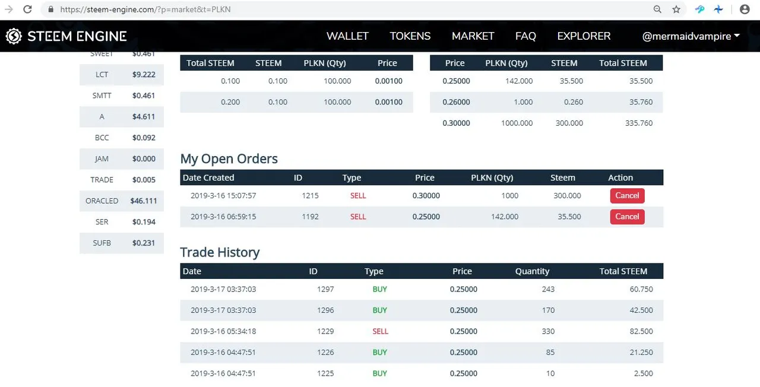Open the EXPLORER nav link
The image size is (760, 387).
(x=584, y=36)
